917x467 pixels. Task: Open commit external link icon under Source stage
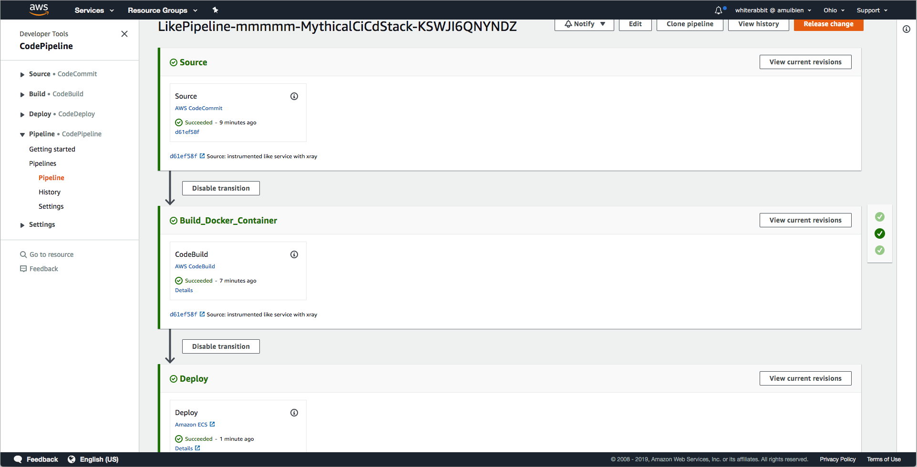click(202, 156)
